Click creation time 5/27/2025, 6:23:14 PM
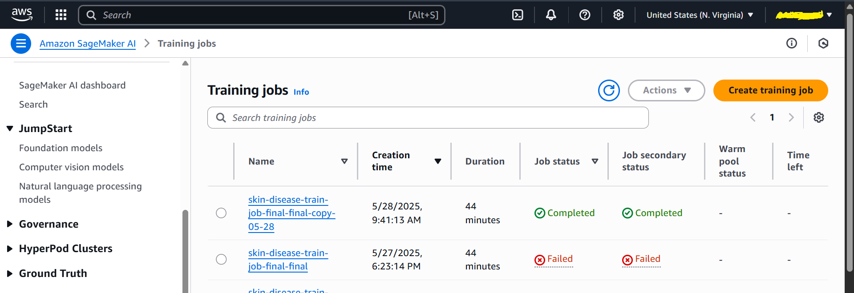854x293 pixels. [x=397, y=259]
